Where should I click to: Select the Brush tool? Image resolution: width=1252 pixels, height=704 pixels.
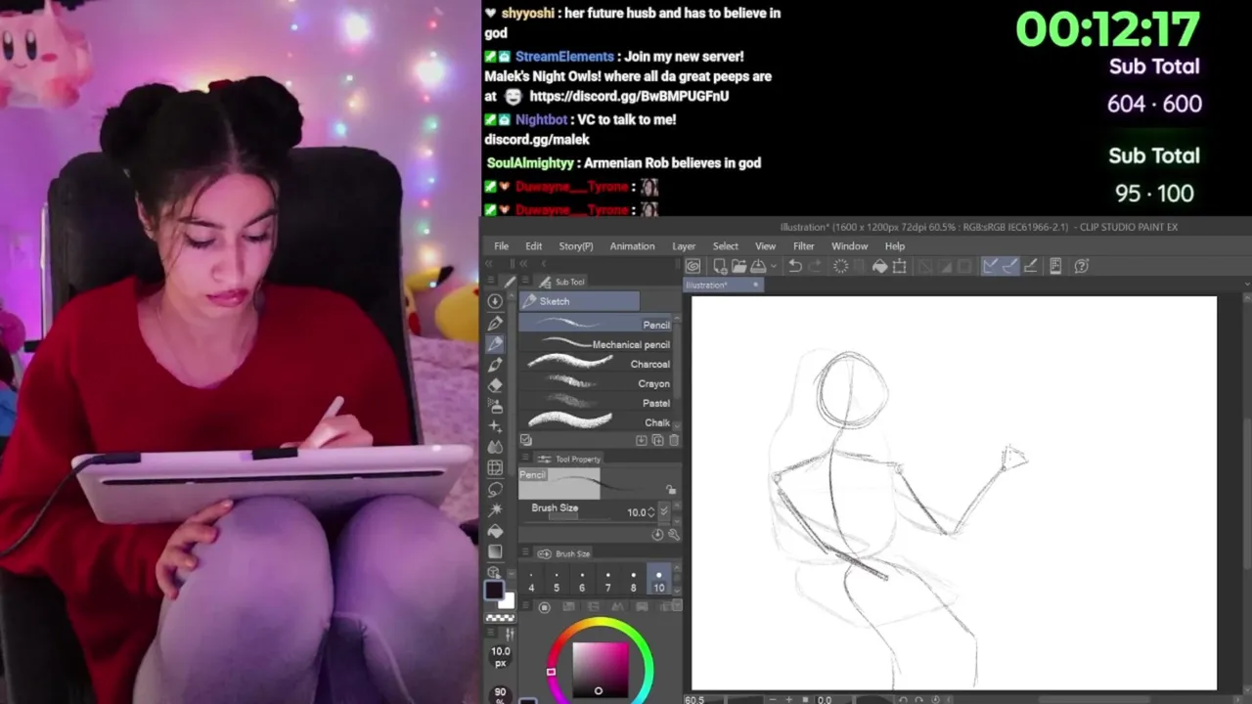[x=495, y=364]
